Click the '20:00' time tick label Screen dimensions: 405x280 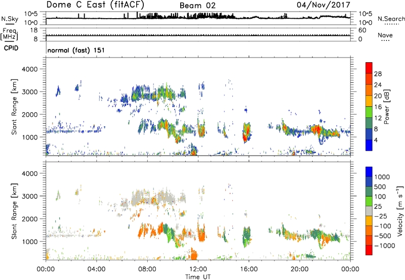[300, 269]
